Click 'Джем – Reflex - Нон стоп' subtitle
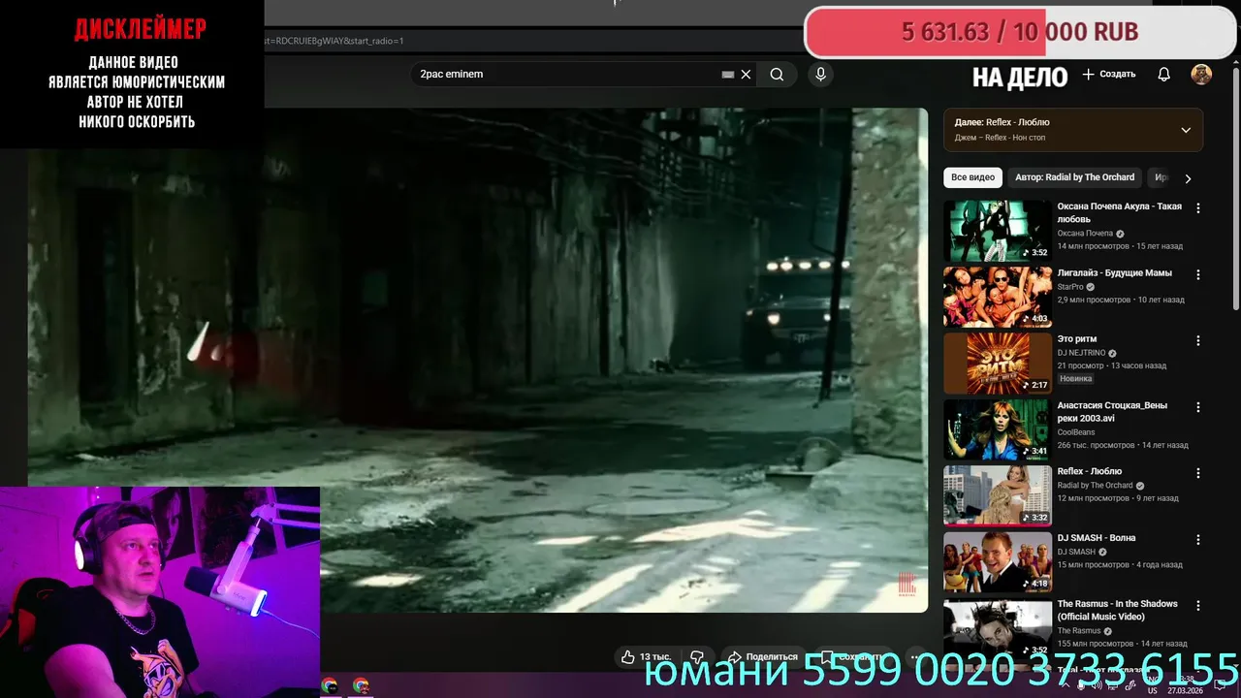The width and height of the screenshot is (1241, 698). (1000, 138)
